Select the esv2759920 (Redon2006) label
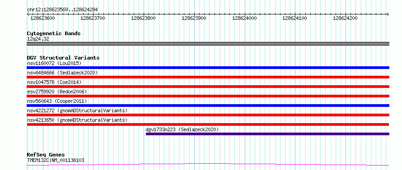The width and height of the screenshot is (402, 170). click(x=57, y=92)
